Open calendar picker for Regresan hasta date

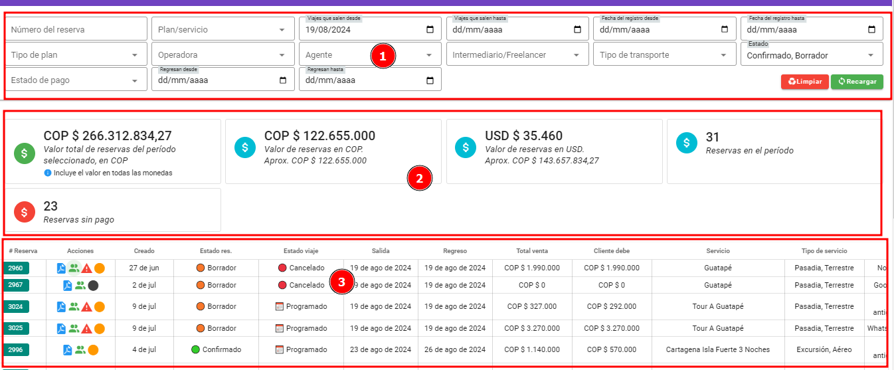pos(430,80)
